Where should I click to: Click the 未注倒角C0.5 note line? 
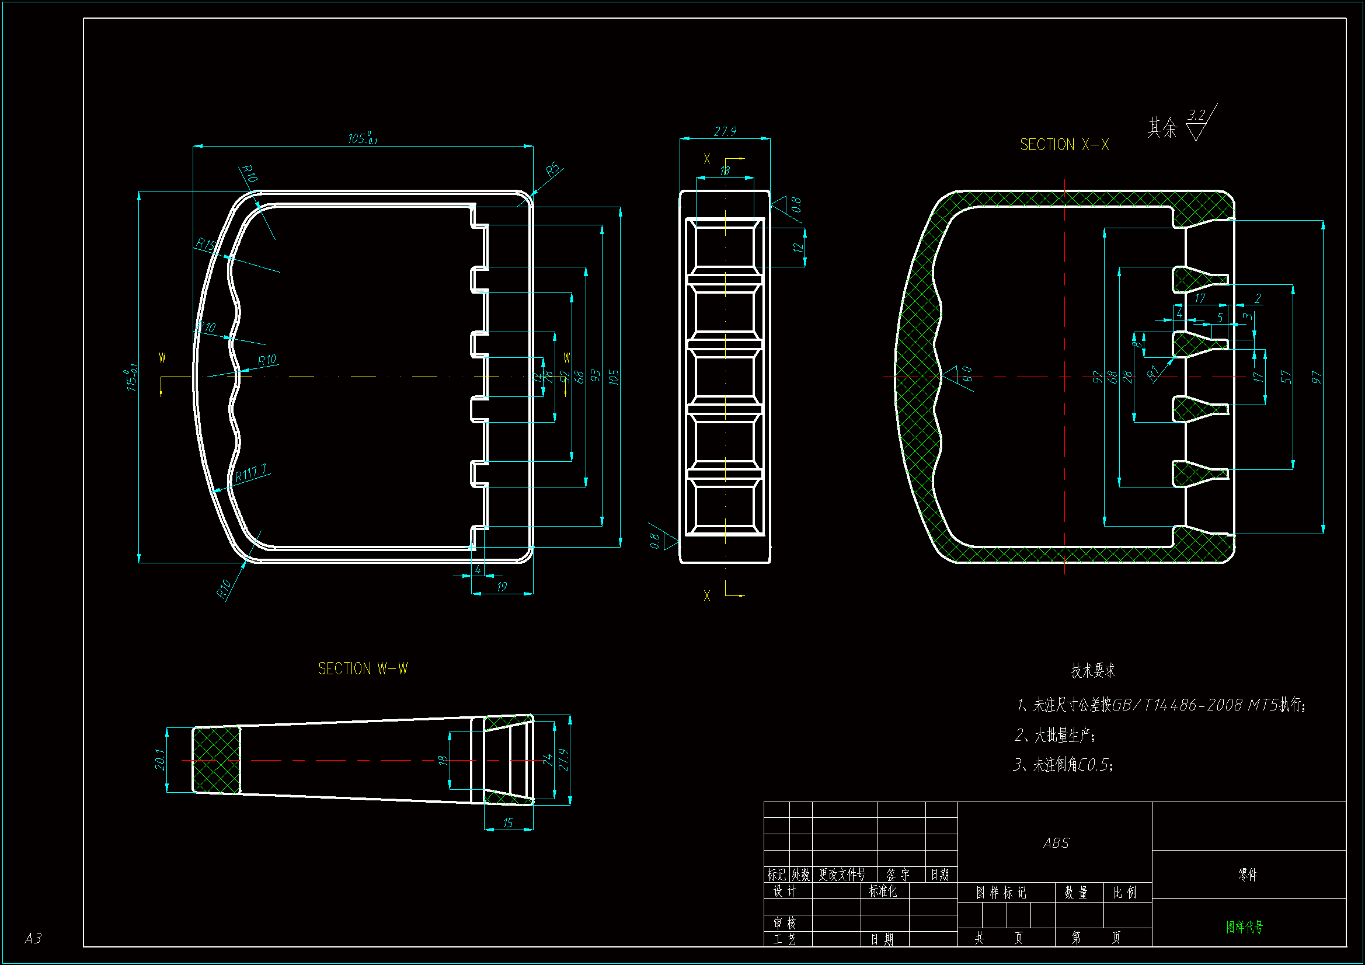(x=1063, y=765)
